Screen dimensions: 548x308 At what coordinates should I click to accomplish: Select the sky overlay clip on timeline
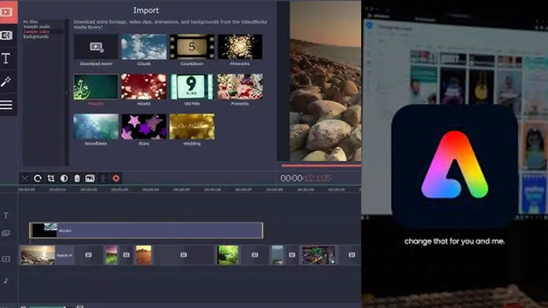point(146,230)
